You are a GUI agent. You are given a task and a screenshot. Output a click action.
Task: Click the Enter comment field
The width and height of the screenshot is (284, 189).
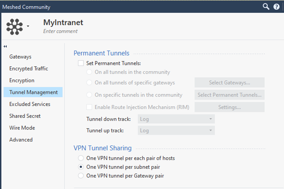tap(60, 31)
